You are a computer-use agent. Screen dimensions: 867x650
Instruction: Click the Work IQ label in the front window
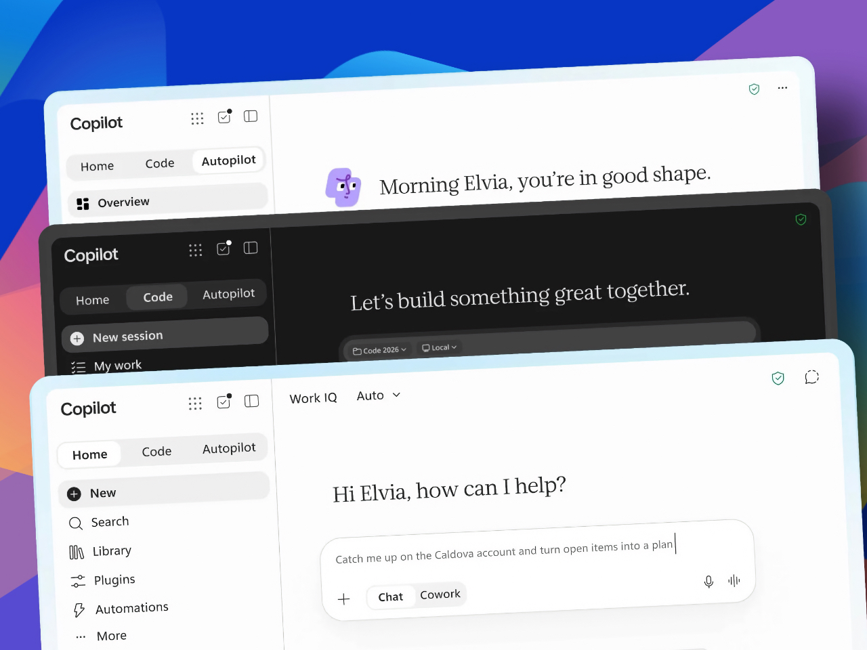pos(313,398)
